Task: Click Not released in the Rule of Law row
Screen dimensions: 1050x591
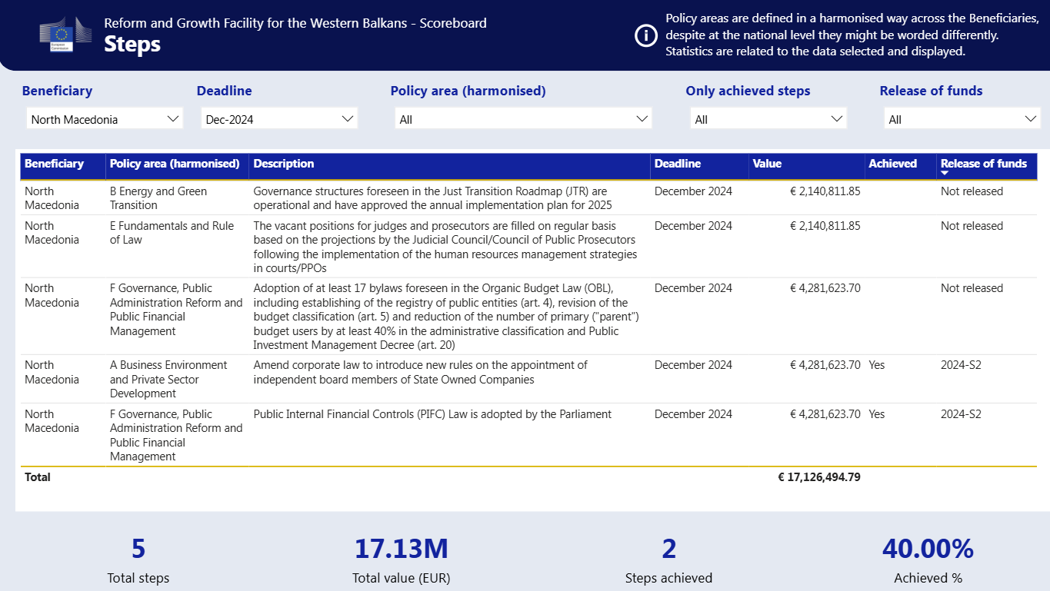Action: click(972, 226)
